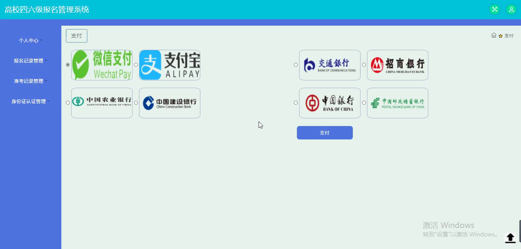Select the Alipay radio button
This screenshot has height=249, width=521.
(x=136, y=65)
